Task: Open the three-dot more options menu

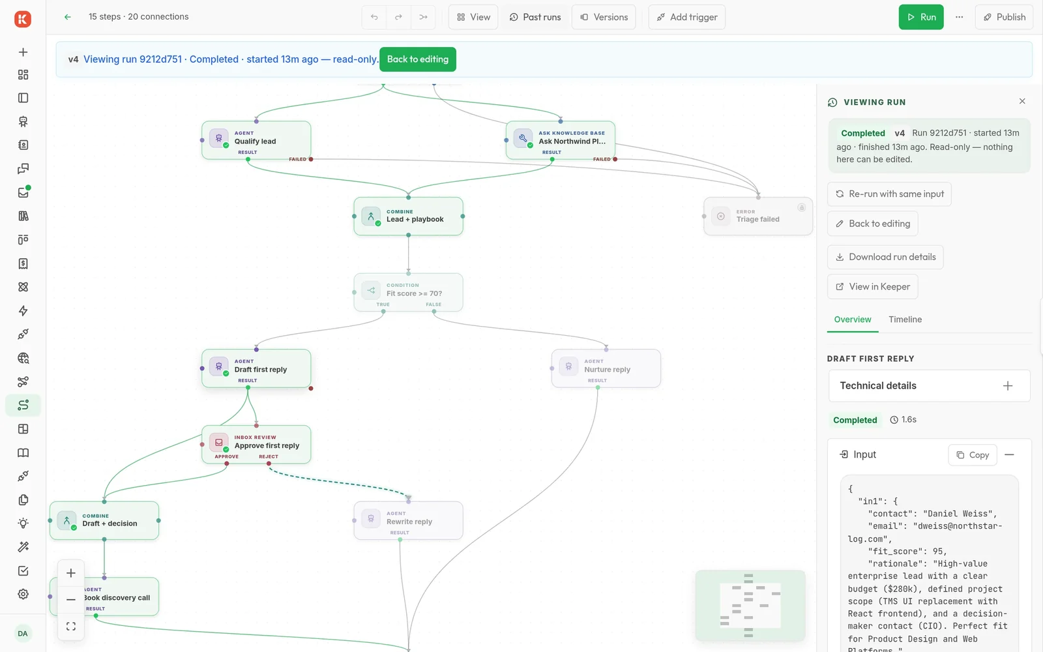Action: tap(960, 17)
